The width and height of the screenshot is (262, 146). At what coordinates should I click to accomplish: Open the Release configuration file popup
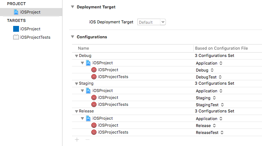click(206, 126)
